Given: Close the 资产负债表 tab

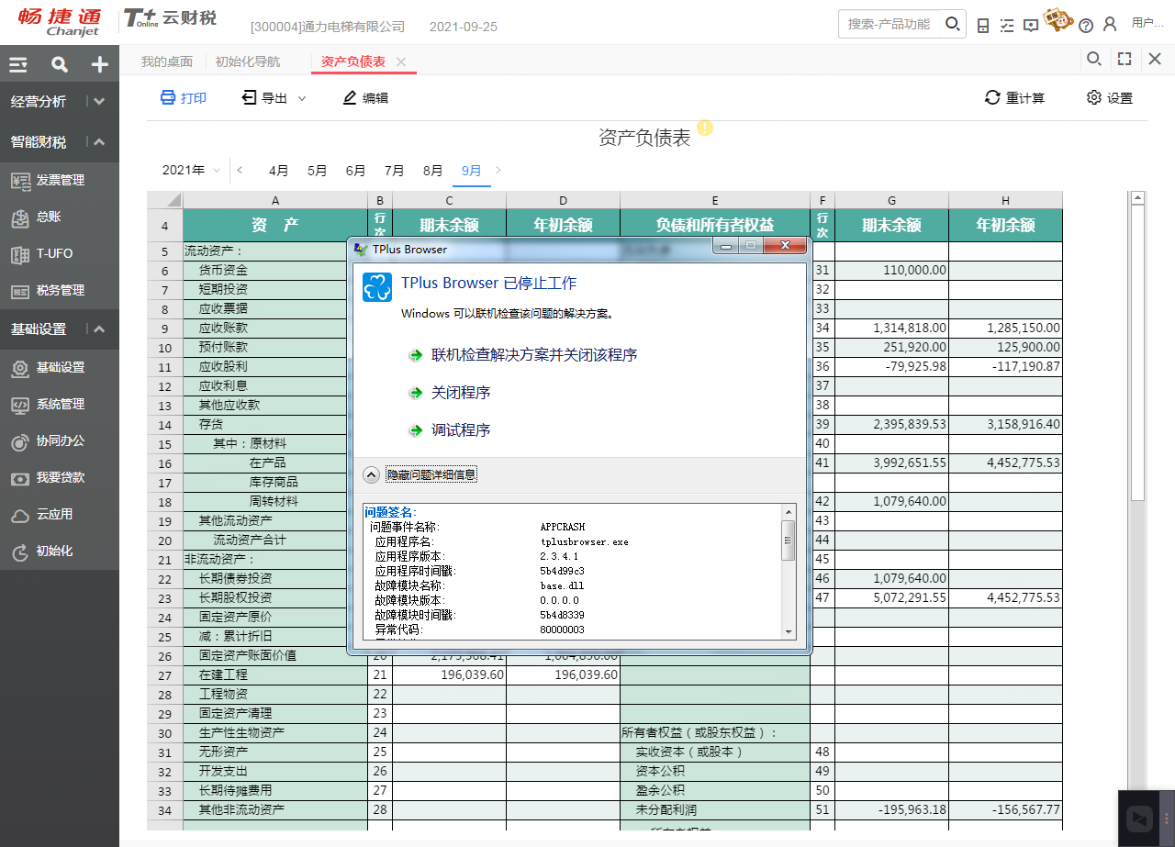Looking at the screenshot, I should (401, 61).
